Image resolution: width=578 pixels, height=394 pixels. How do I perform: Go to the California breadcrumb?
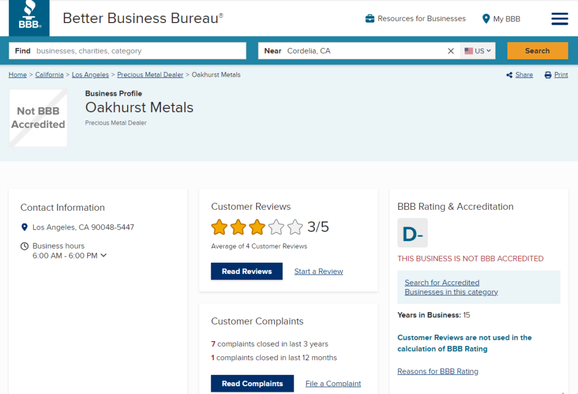coord(50,75)
